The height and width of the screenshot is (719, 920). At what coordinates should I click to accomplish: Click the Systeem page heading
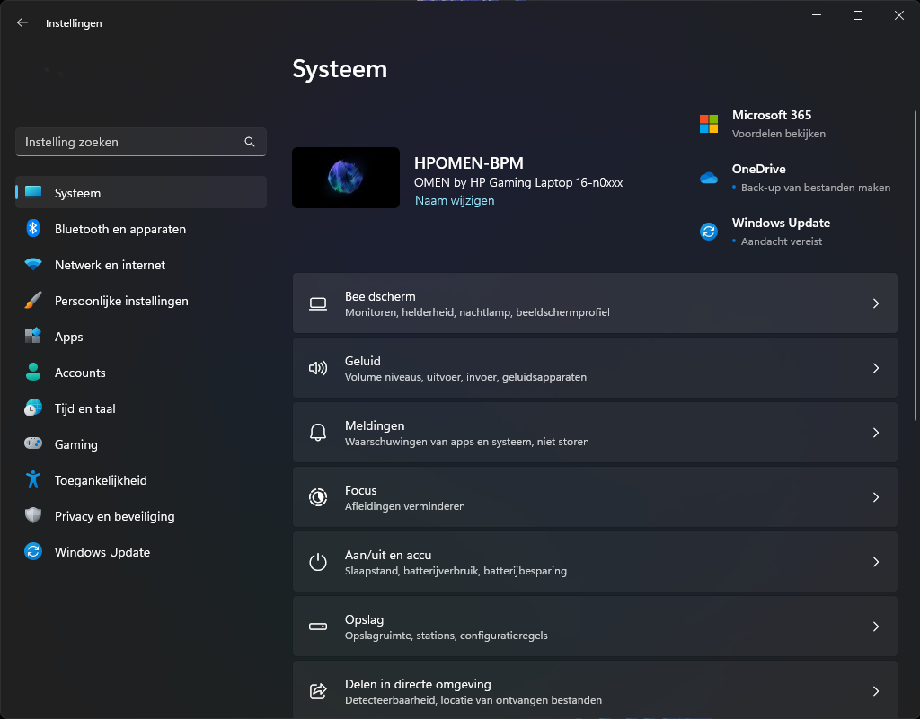340,69
